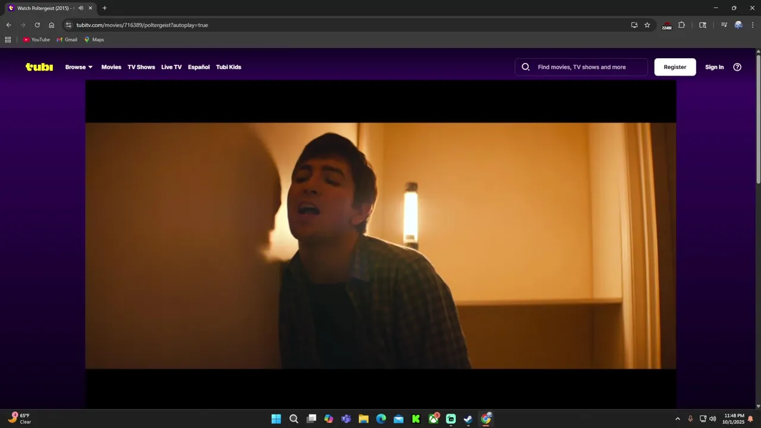
Task: Launch Microsoft Edge from the taskbar
Action: click(381, 419)
